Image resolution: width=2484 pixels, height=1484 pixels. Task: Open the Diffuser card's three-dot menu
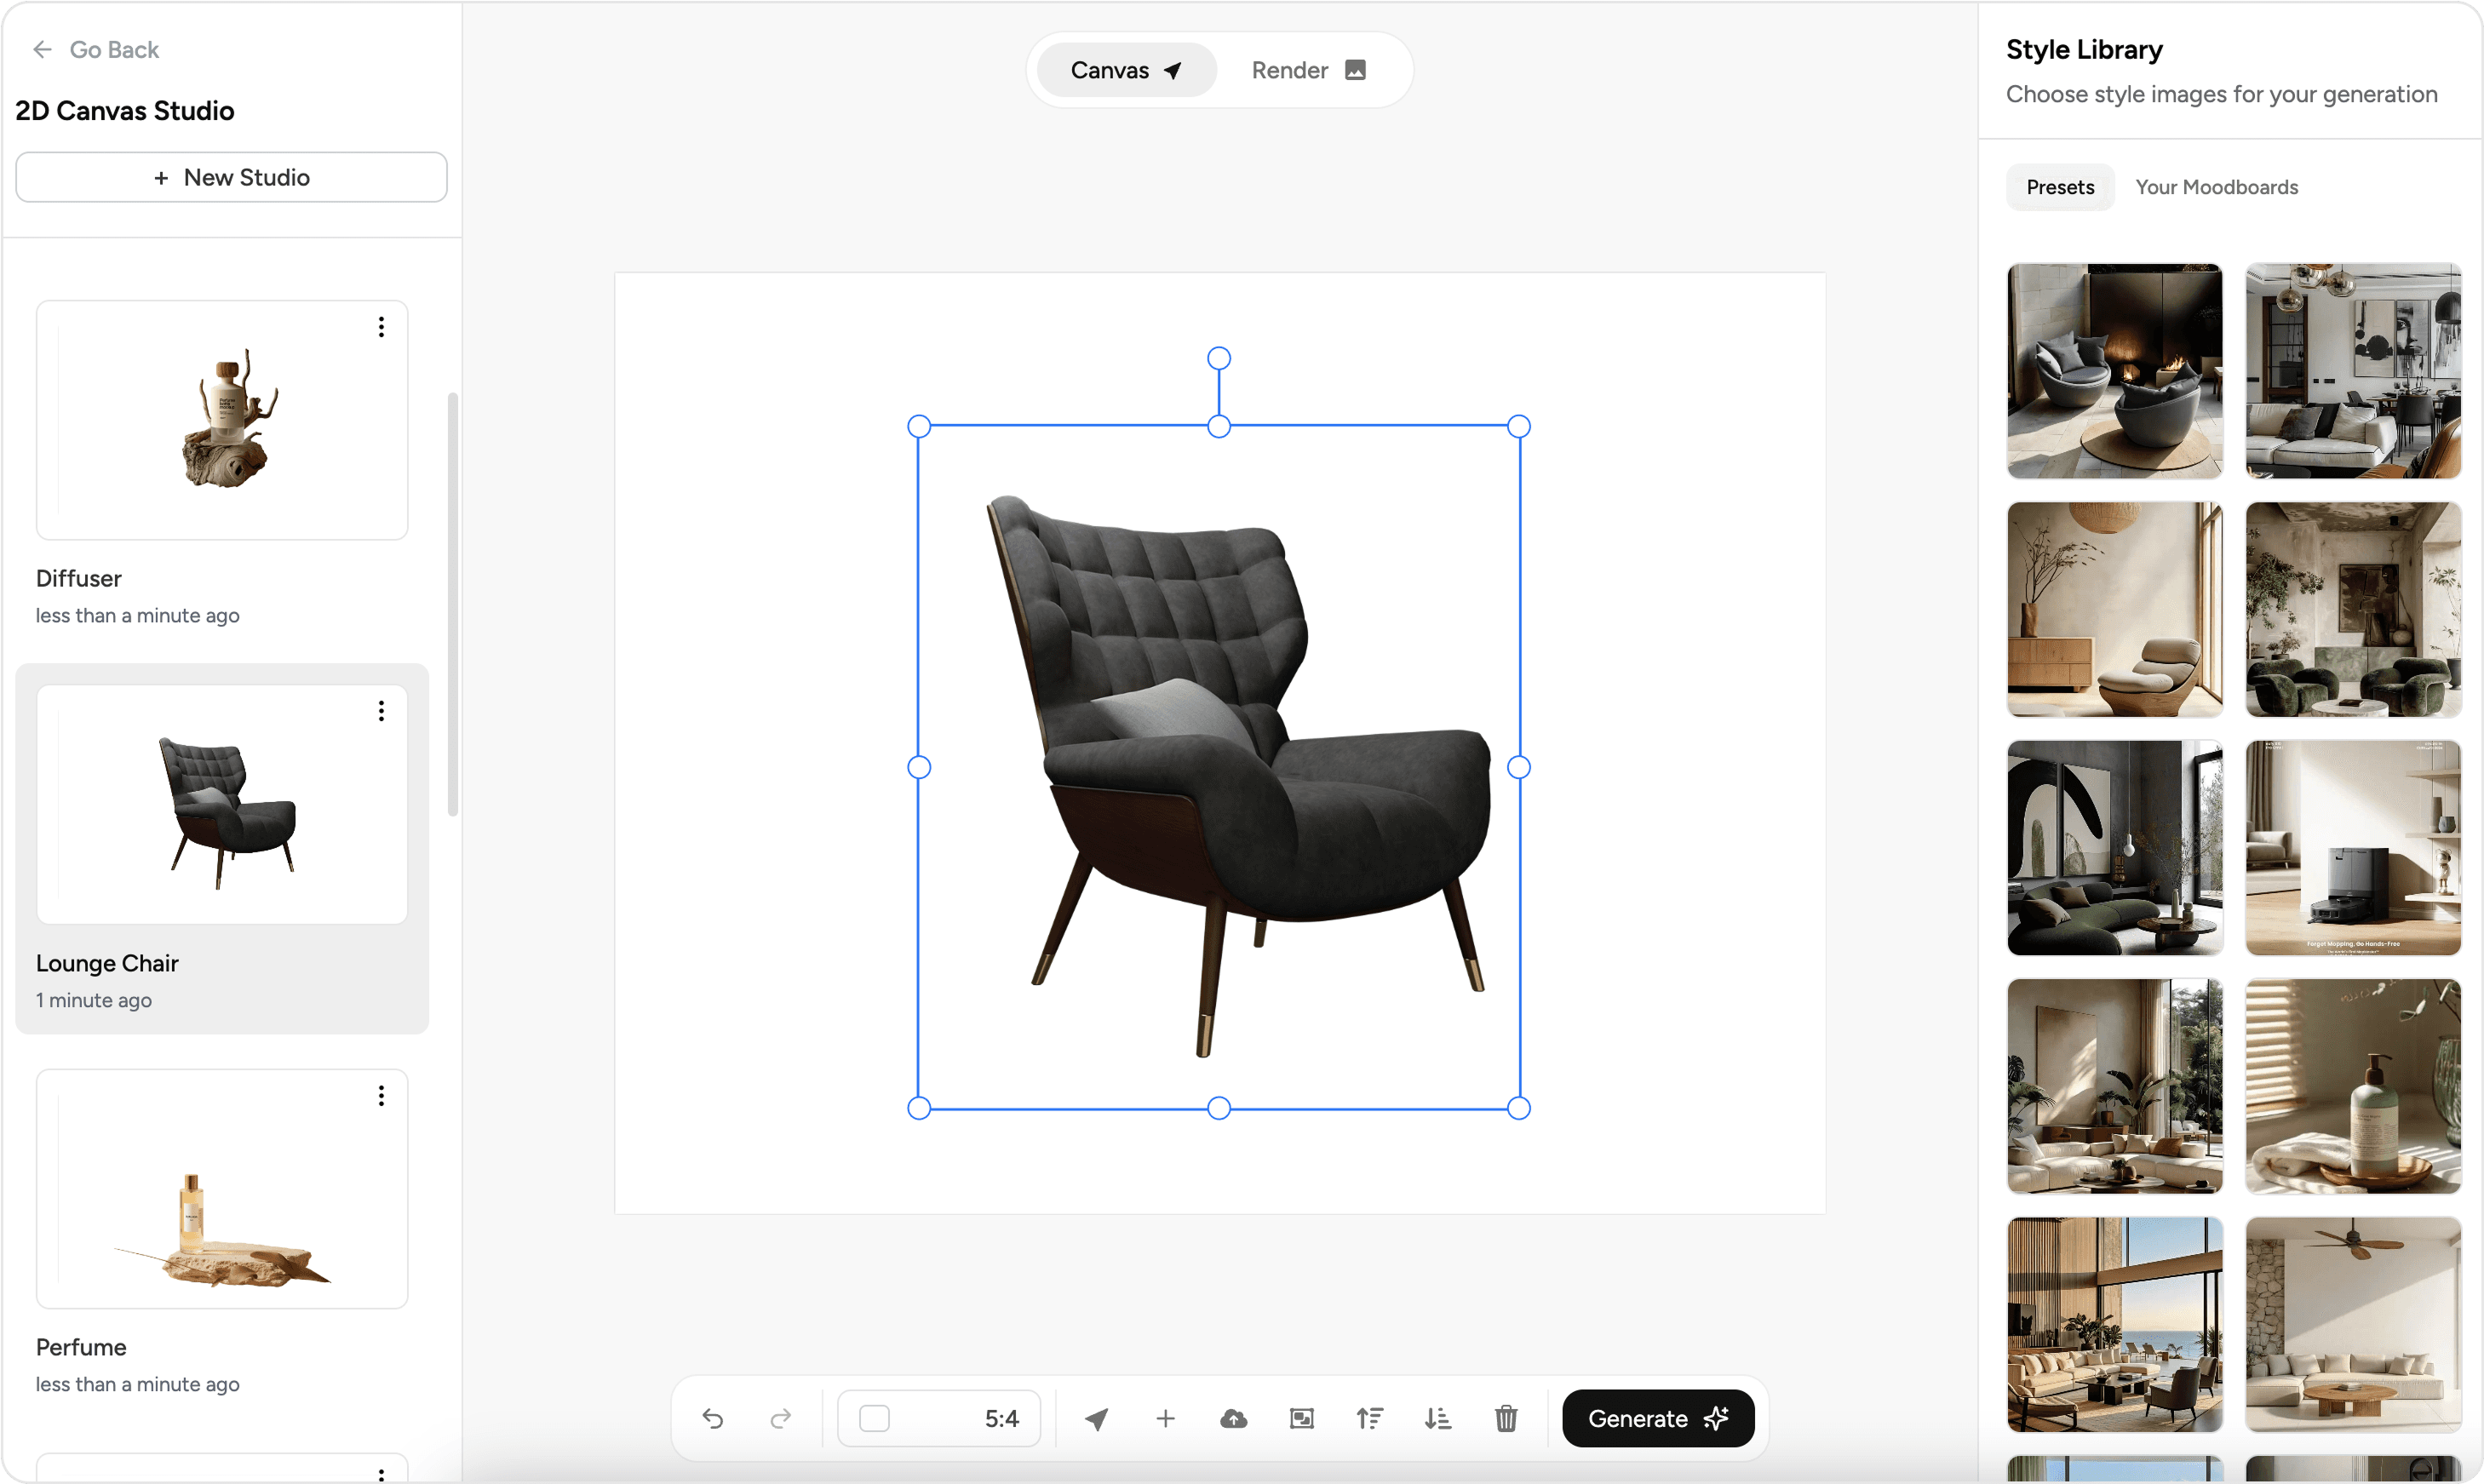point(381,327)
